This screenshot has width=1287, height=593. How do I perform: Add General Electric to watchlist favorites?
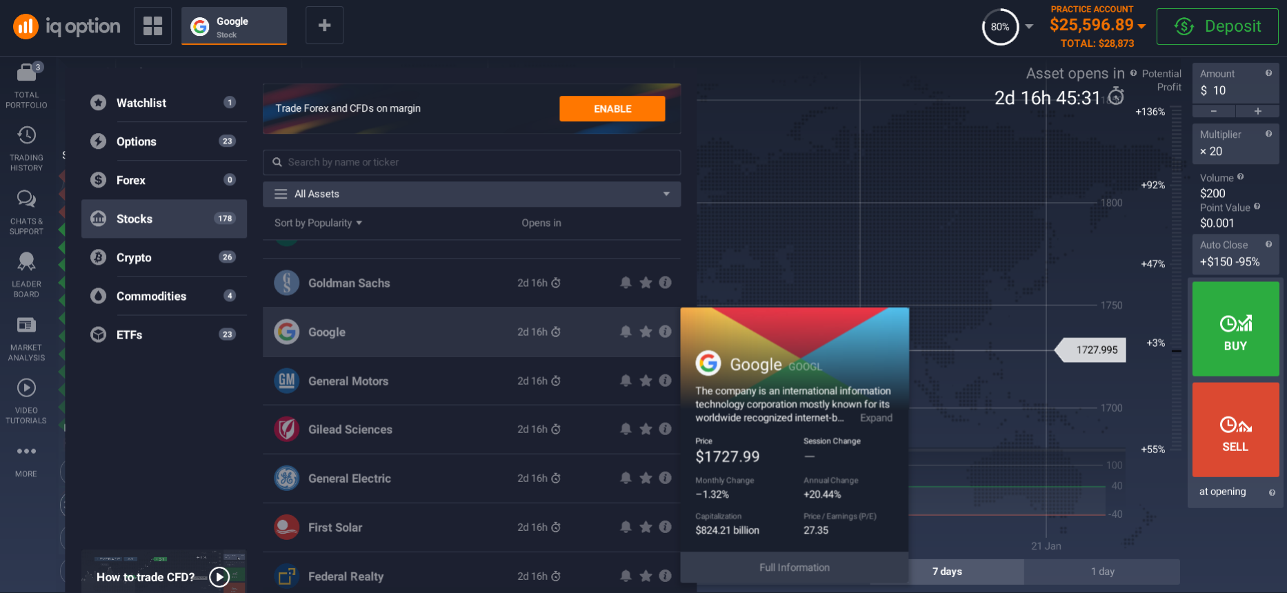(x=646, y=478)
